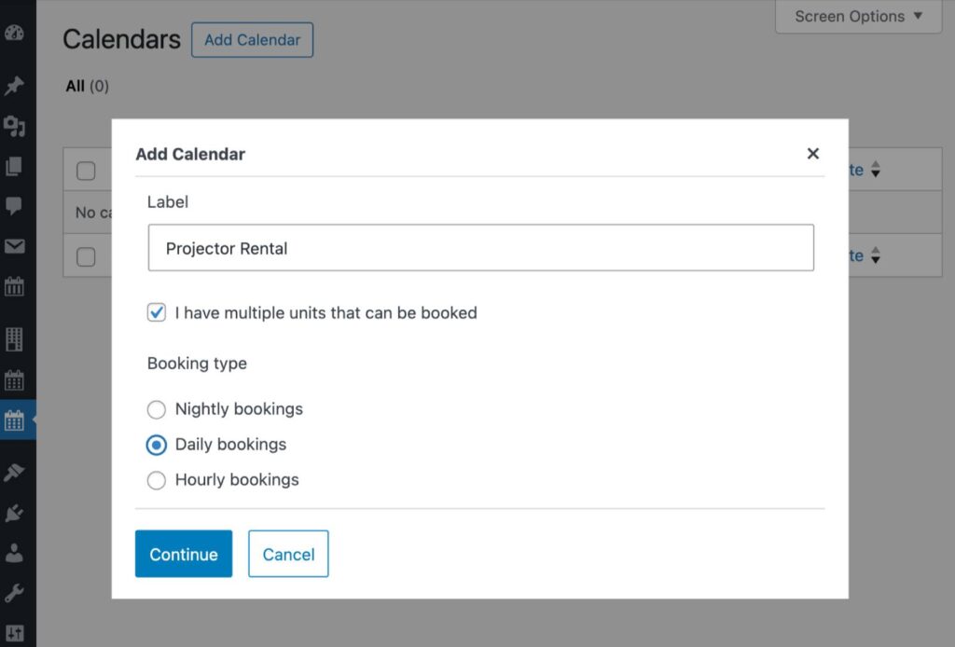Click the envelope mail icon in sidebar

pyautogui.click(x=14, y=246)
